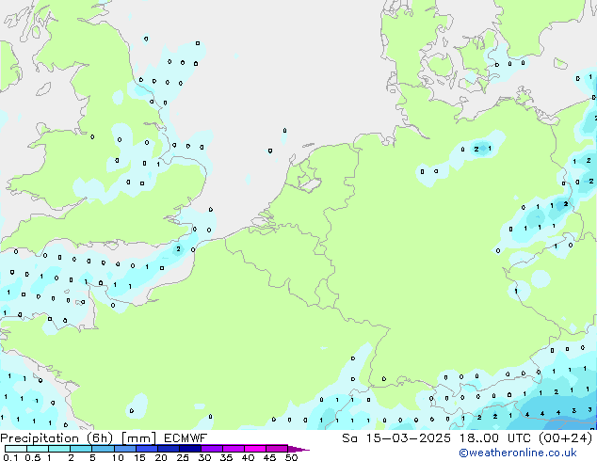Select the legend label 50
Image resolution: width=597 pixels, height=461 pixels.
(x=291, y=457)
